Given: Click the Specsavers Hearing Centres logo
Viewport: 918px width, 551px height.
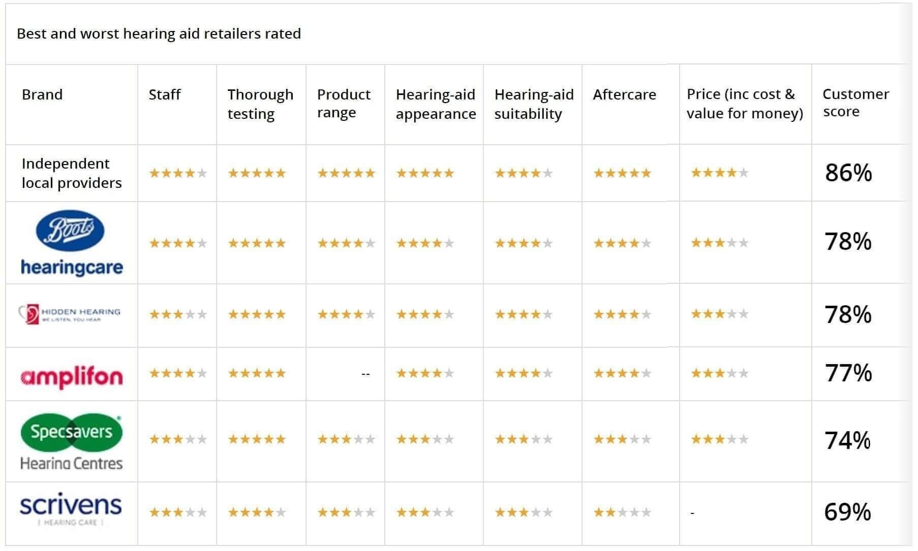Looking at the screenshot, I should click(71, 441).
